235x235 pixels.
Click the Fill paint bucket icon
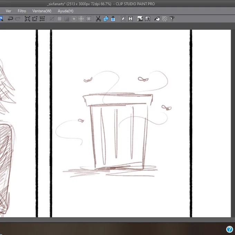point(157,19)
